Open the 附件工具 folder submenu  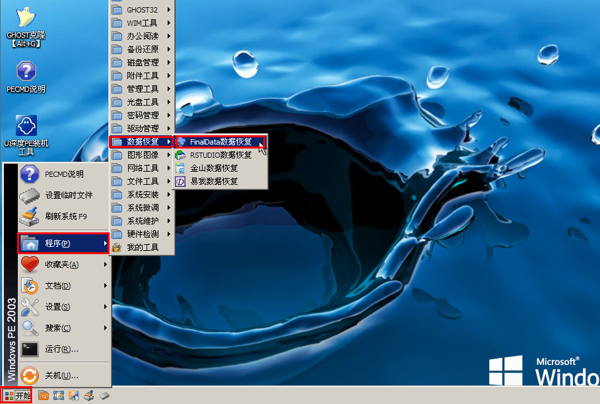[x=142, y=76]
